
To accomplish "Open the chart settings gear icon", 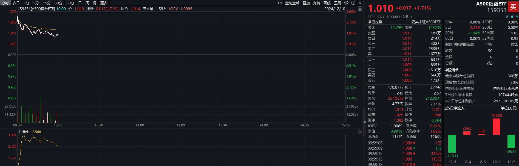I will pos(346,3).
